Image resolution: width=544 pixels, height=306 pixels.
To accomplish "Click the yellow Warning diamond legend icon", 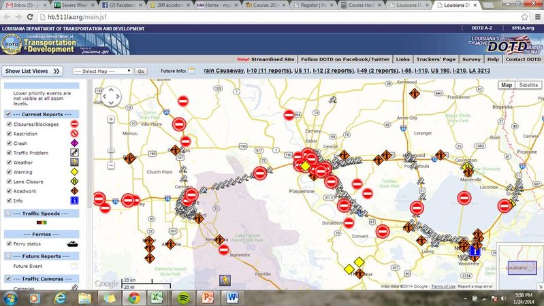I will 74,172.
